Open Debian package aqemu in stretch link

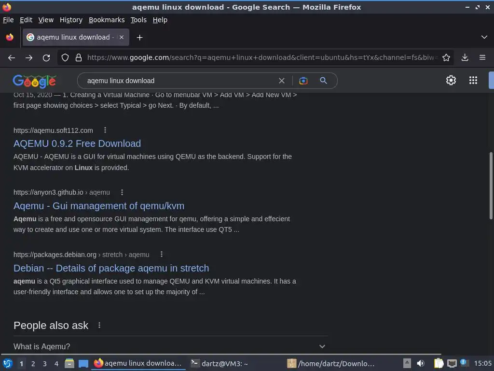(111, 268)
